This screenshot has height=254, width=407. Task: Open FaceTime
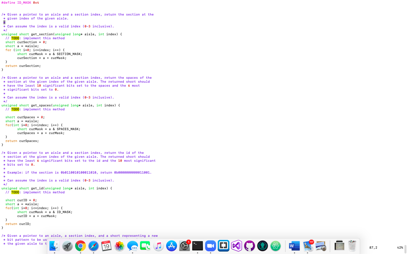tap(145, 246)
